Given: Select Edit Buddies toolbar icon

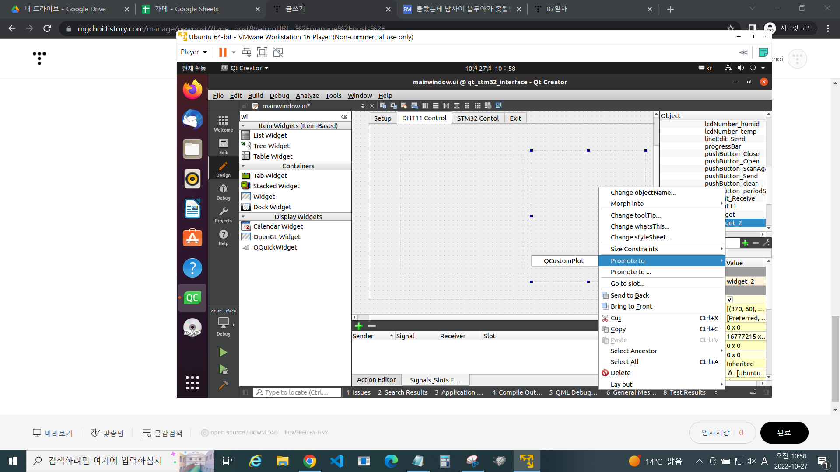Looking at the screenshot, I should tap(404, 106).
